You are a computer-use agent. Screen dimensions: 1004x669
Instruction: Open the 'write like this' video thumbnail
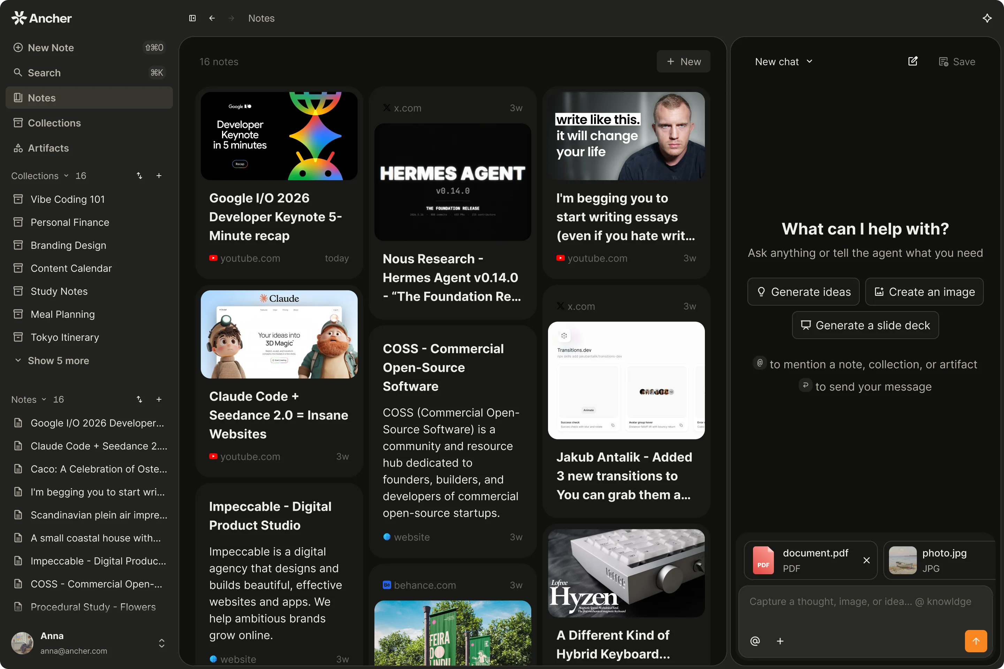(x=626, y=136)
